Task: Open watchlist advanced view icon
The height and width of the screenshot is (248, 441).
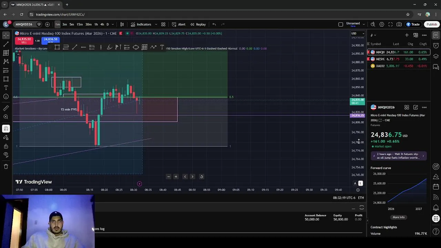Action: click(x=416, y=35)
